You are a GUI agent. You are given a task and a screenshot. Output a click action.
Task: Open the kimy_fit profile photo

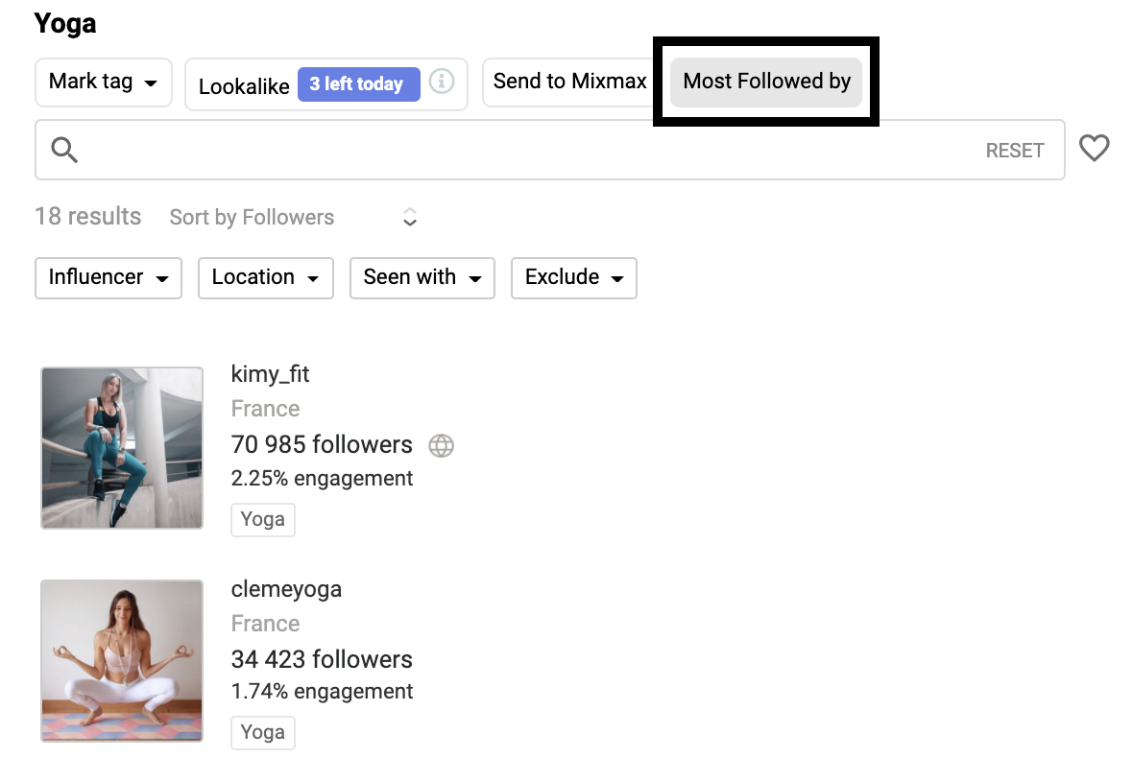pyautogui.click(x=122, y=447)
